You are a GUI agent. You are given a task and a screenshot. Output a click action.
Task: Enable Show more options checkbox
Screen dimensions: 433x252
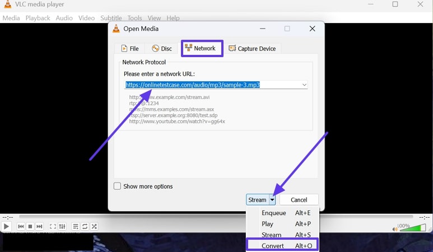tap(118, 186)
